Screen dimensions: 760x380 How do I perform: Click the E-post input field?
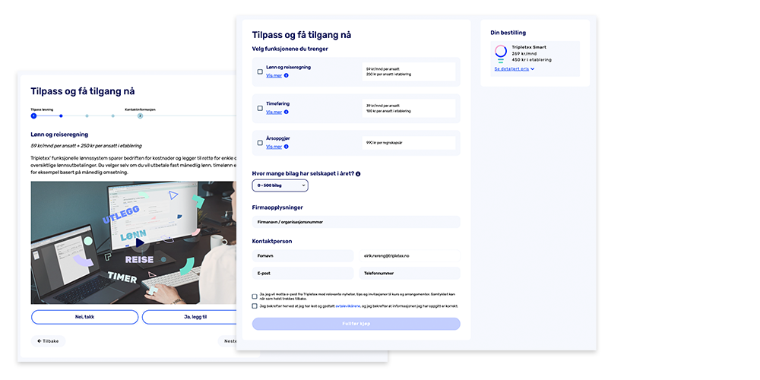click(303, 273)
